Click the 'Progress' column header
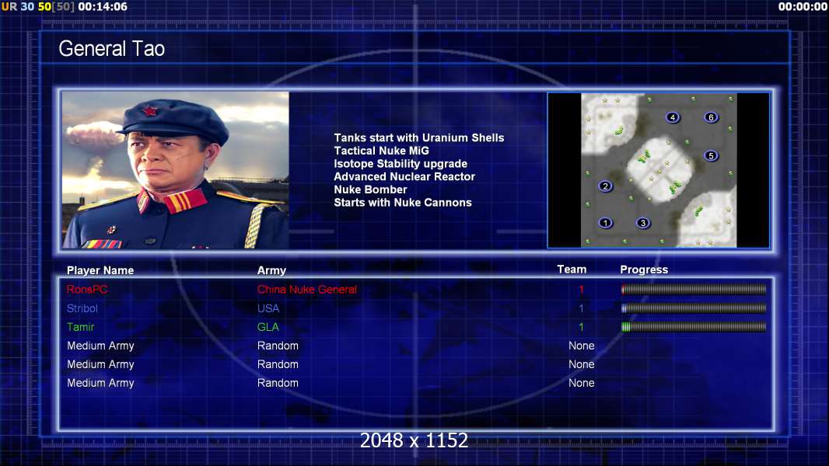Screen dimensions: 829x466 pyautogui.click(x=644, y=270)
